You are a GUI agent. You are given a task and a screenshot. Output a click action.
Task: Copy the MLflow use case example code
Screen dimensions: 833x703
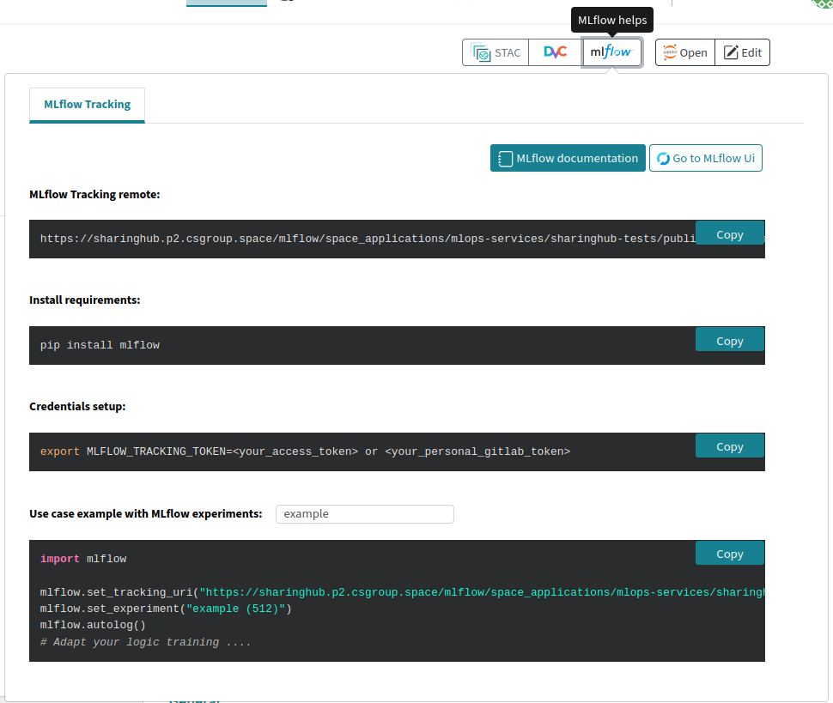pos(729,554)
